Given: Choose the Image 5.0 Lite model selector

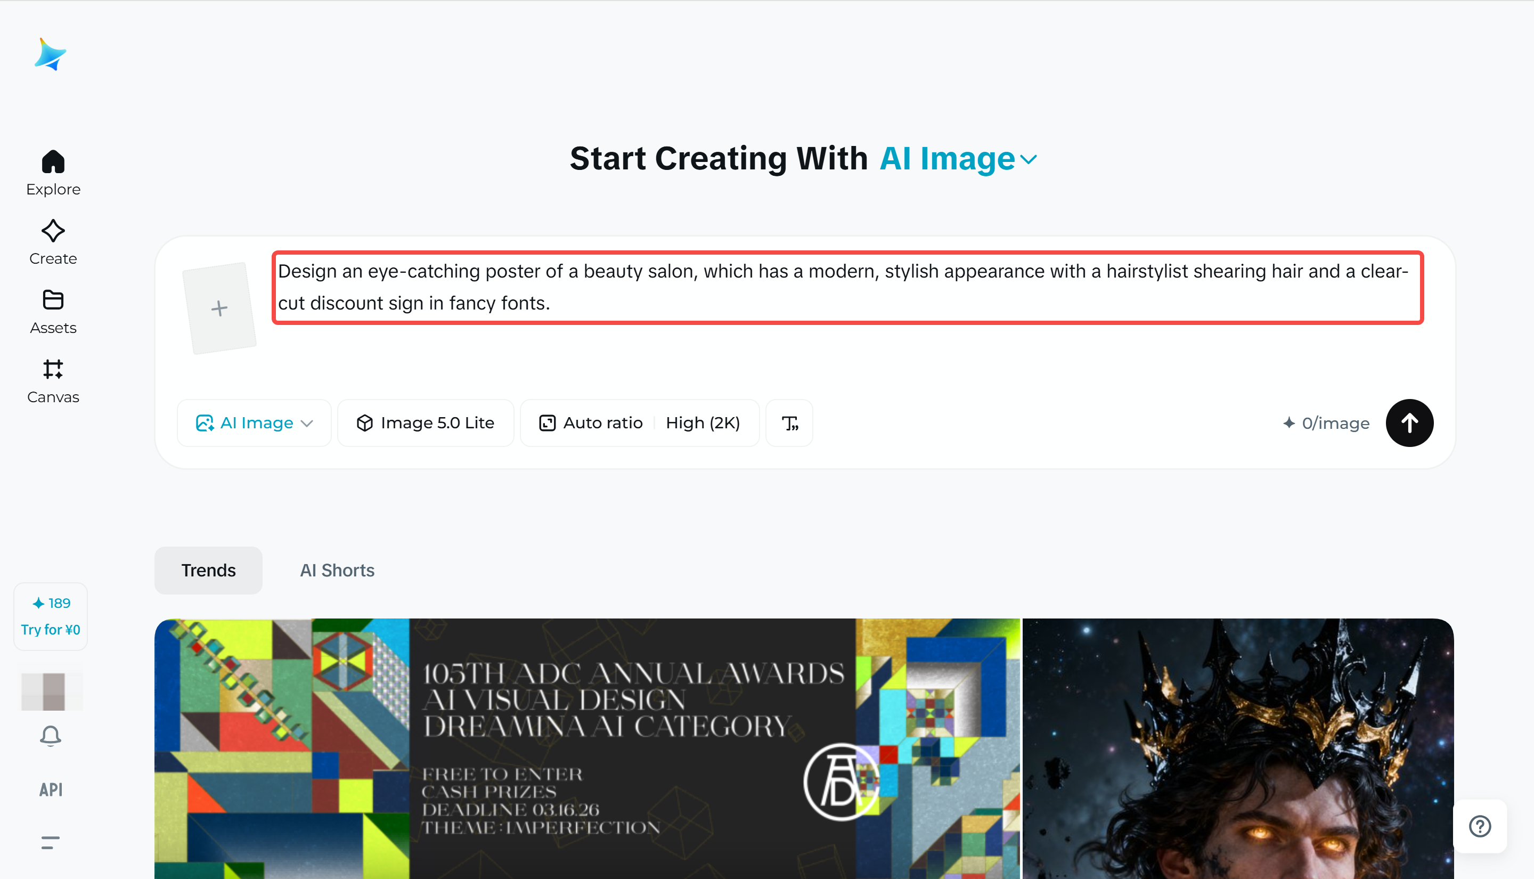Looking at the screenshot, I should click(x=426, y=422).
